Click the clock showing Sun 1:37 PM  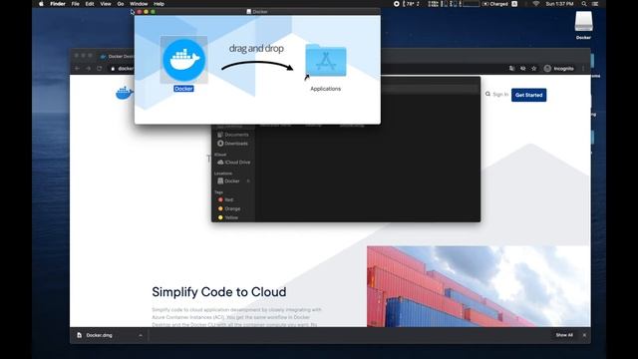point(559,4)
